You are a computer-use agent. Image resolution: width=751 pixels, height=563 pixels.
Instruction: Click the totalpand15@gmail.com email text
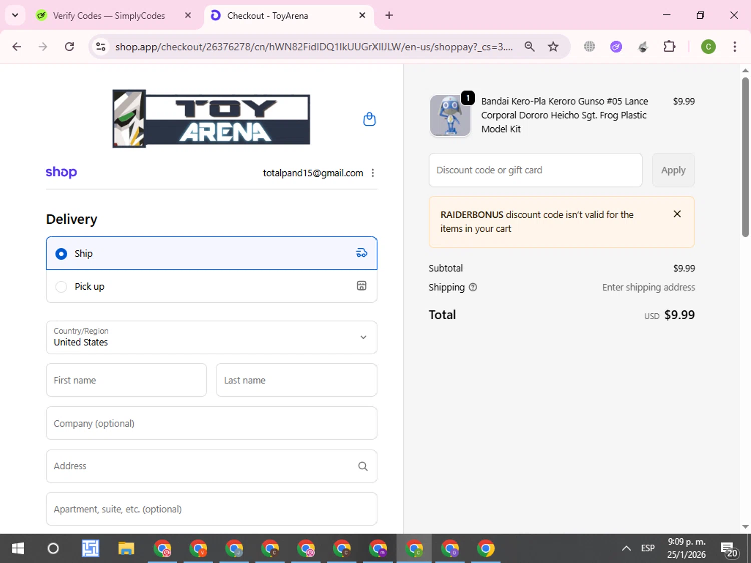pos(313,173)
